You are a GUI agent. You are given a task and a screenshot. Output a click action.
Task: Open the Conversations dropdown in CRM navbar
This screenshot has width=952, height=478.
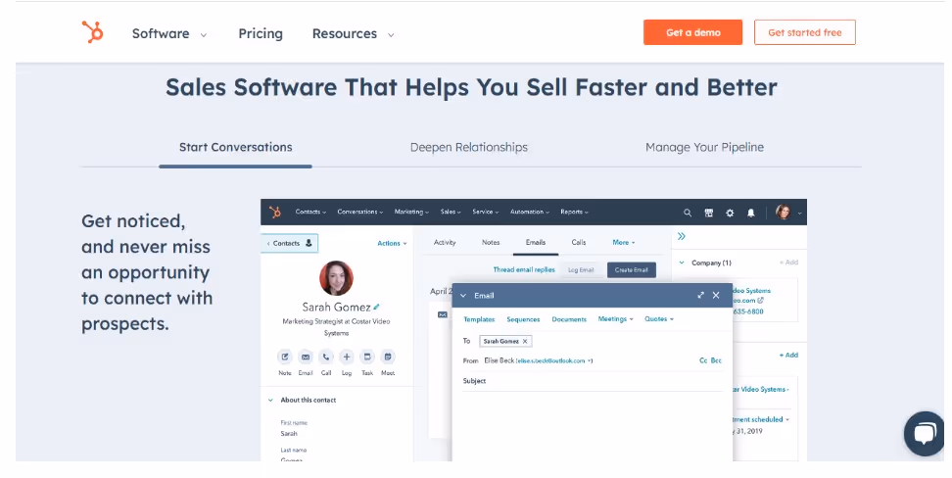click(x=360, y=212)
